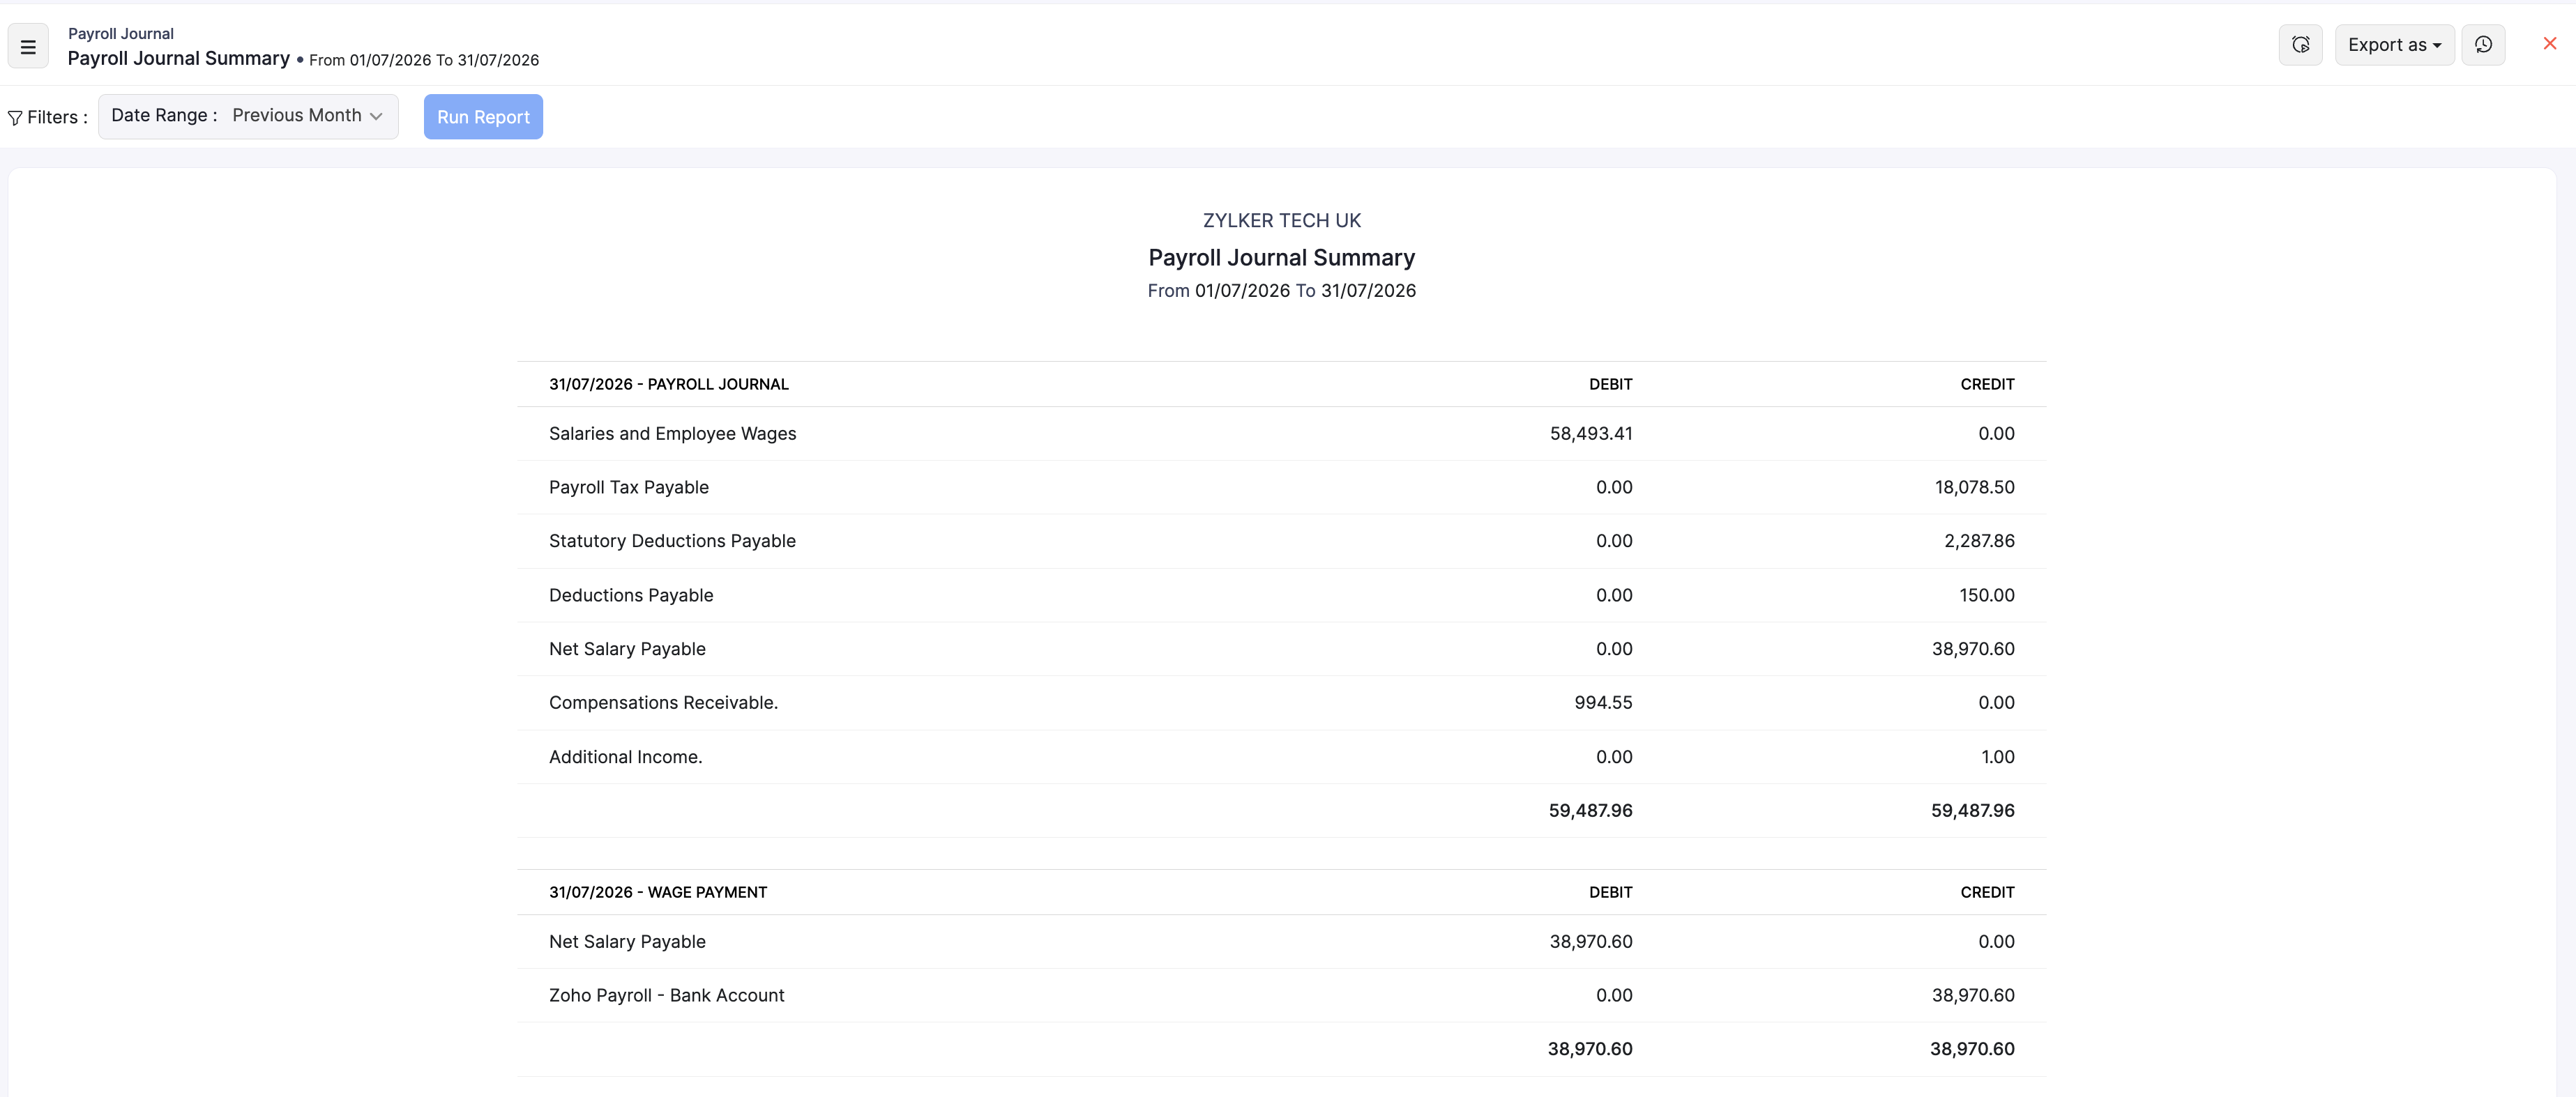Click Net Salary Payable in Wage Payment section
Screen dimensions: 2576x1097
point(627,942)
